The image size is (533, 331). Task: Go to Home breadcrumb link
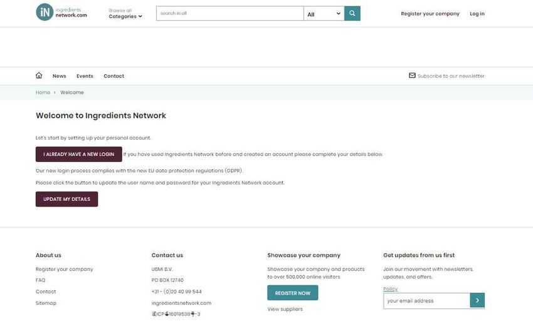[43, 92]
